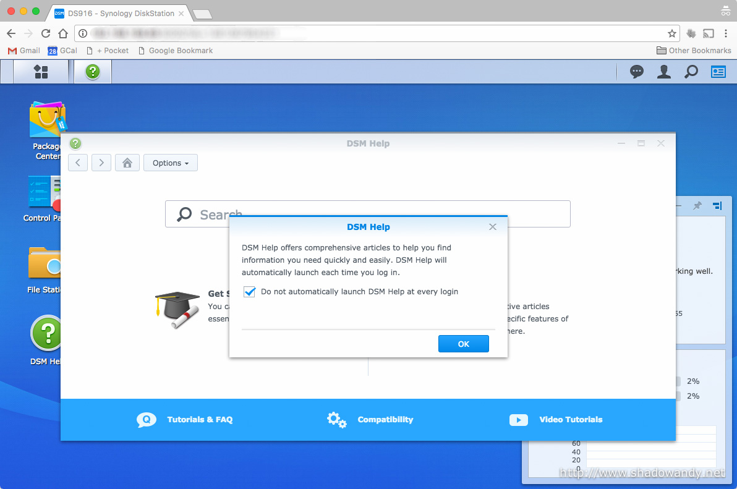Open Google Bookmark bookmark
Viewport: 737px width, 489px height.
(x=176, y=50)
